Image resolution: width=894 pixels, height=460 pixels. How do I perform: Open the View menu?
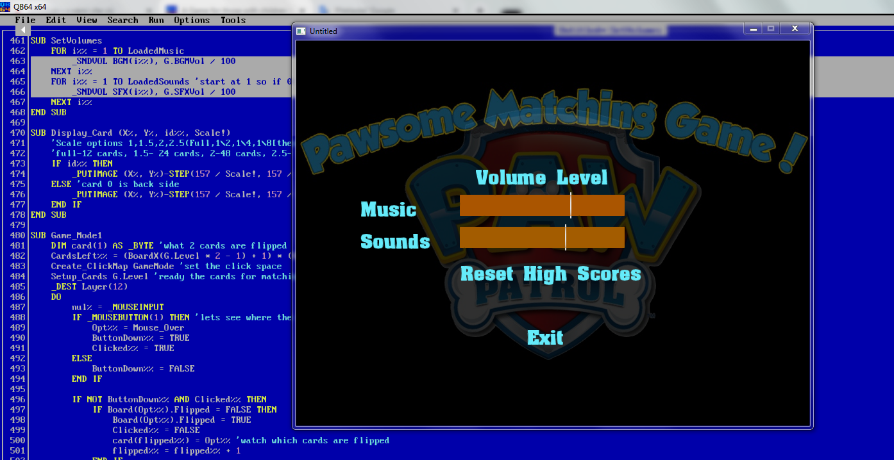point(87,20)
